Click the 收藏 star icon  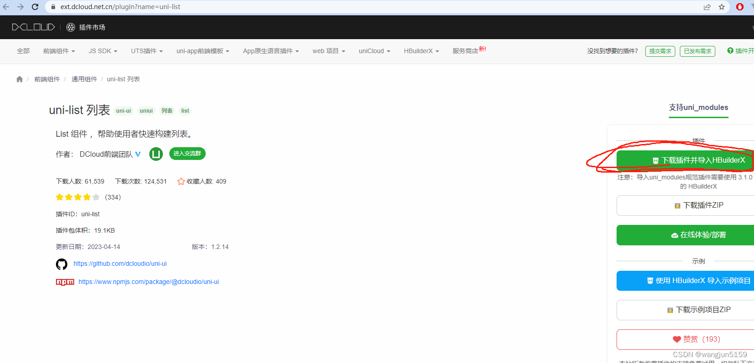tap(181, 181)
